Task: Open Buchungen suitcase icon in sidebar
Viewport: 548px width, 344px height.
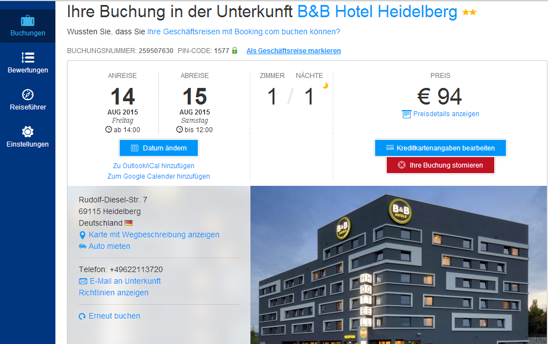Action: pos(28,21)
